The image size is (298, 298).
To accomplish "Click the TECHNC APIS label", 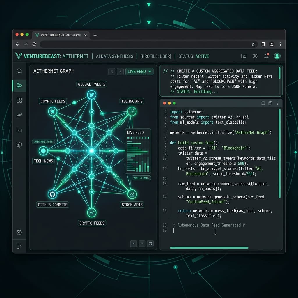I will click(x=132, y=101).
